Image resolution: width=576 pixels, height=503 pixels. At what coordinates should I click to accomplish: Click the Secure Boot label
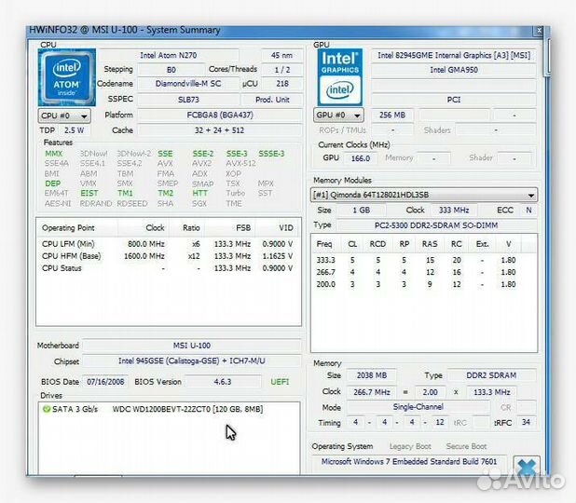(466, 447)
